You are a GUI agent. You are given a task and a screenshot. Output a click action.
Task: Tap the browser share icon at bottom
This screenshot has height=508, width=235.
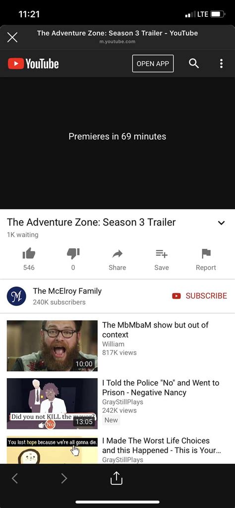coord(117,478)
